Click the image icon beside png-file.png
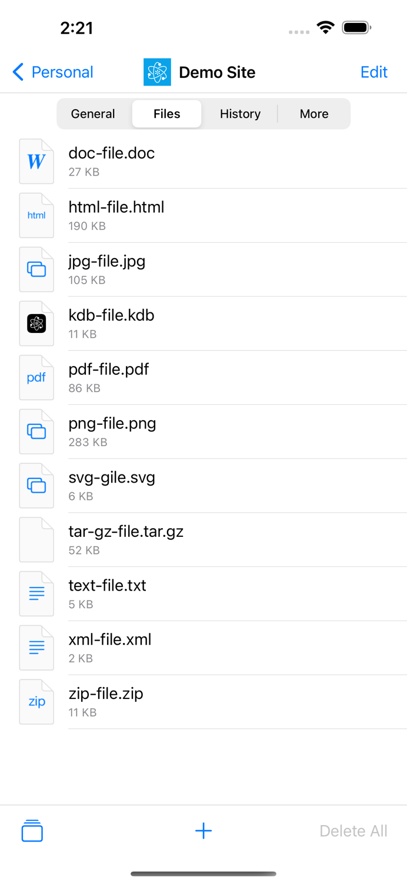The height and width of the screenshot is (884, 407). pyautogui.click(x=36, y=431)
